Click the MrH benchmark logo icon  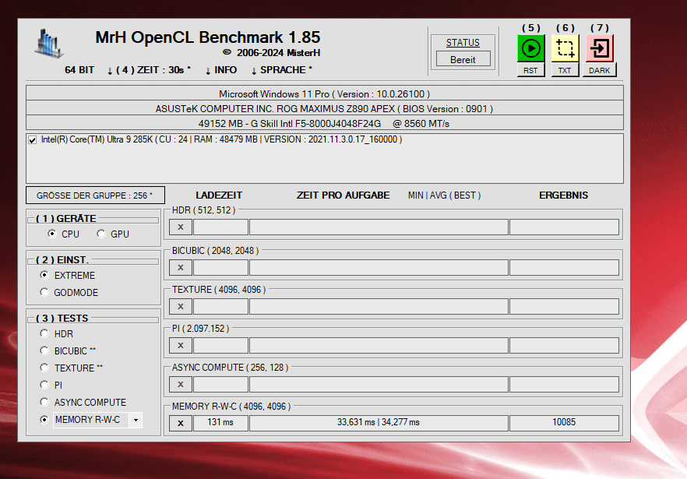point(49,44)
